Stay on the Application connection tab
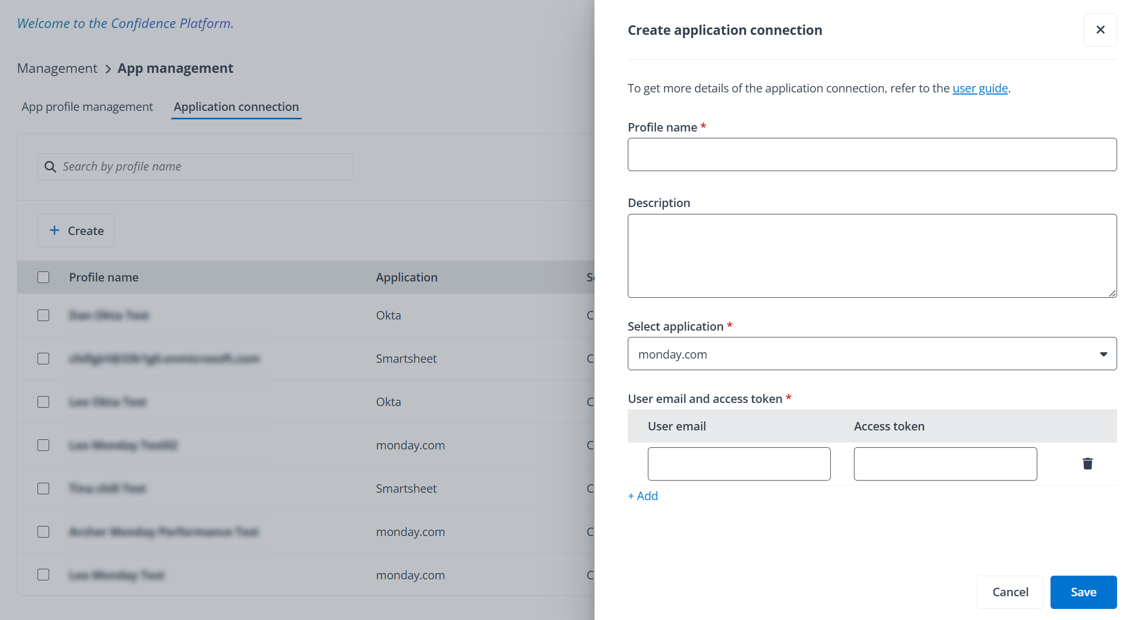This screenshot has width=1134, height=620. click(x=236, y=107)
